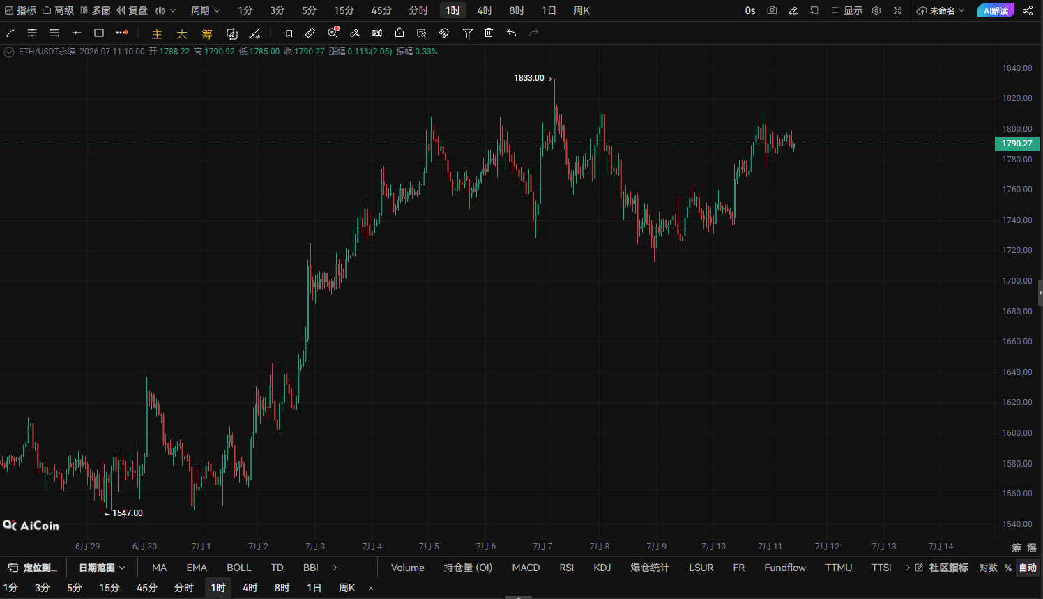Viewport: 1043px width, 599px height.
Task: Open the filter funnel tool
Action: (468, 33)
